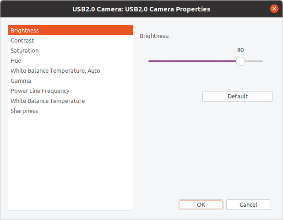Viewport: 283px width, 220px height.
Task: Select Brightness in the property list
Action: click(25, 31)
